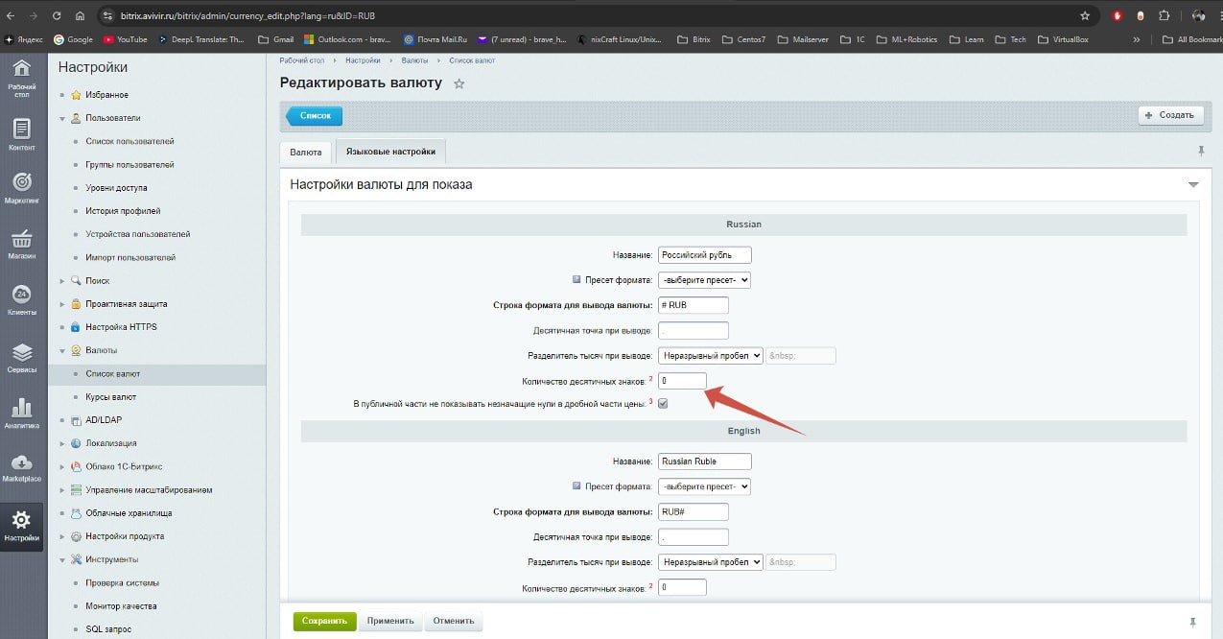This screenshot has height=639, width=1223.
Task: Add page to favorites with star icon
Action: 459,83
